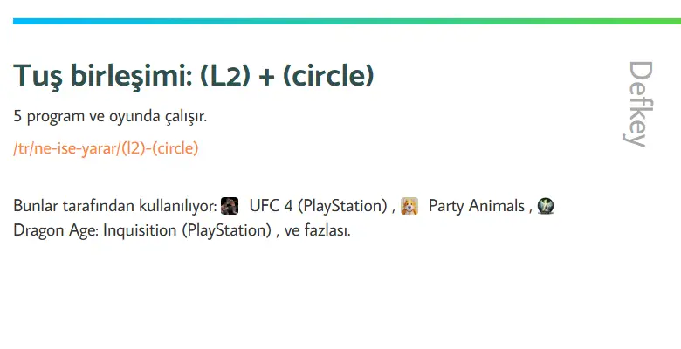Click the green end of gradient bar
This screenshot has height=349, width=681.
668,21
